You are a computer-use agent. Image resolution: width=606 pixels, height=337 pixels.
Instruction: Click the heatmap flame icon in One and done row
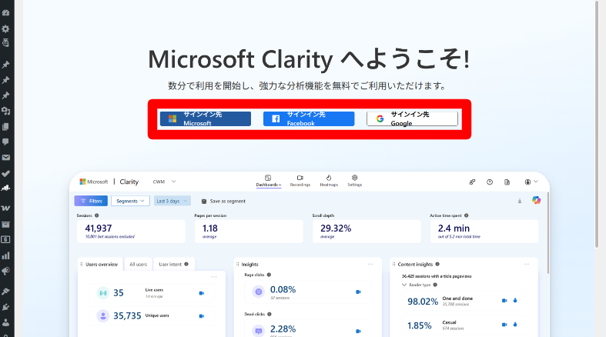pyautogui.click(x=515, y=300)
